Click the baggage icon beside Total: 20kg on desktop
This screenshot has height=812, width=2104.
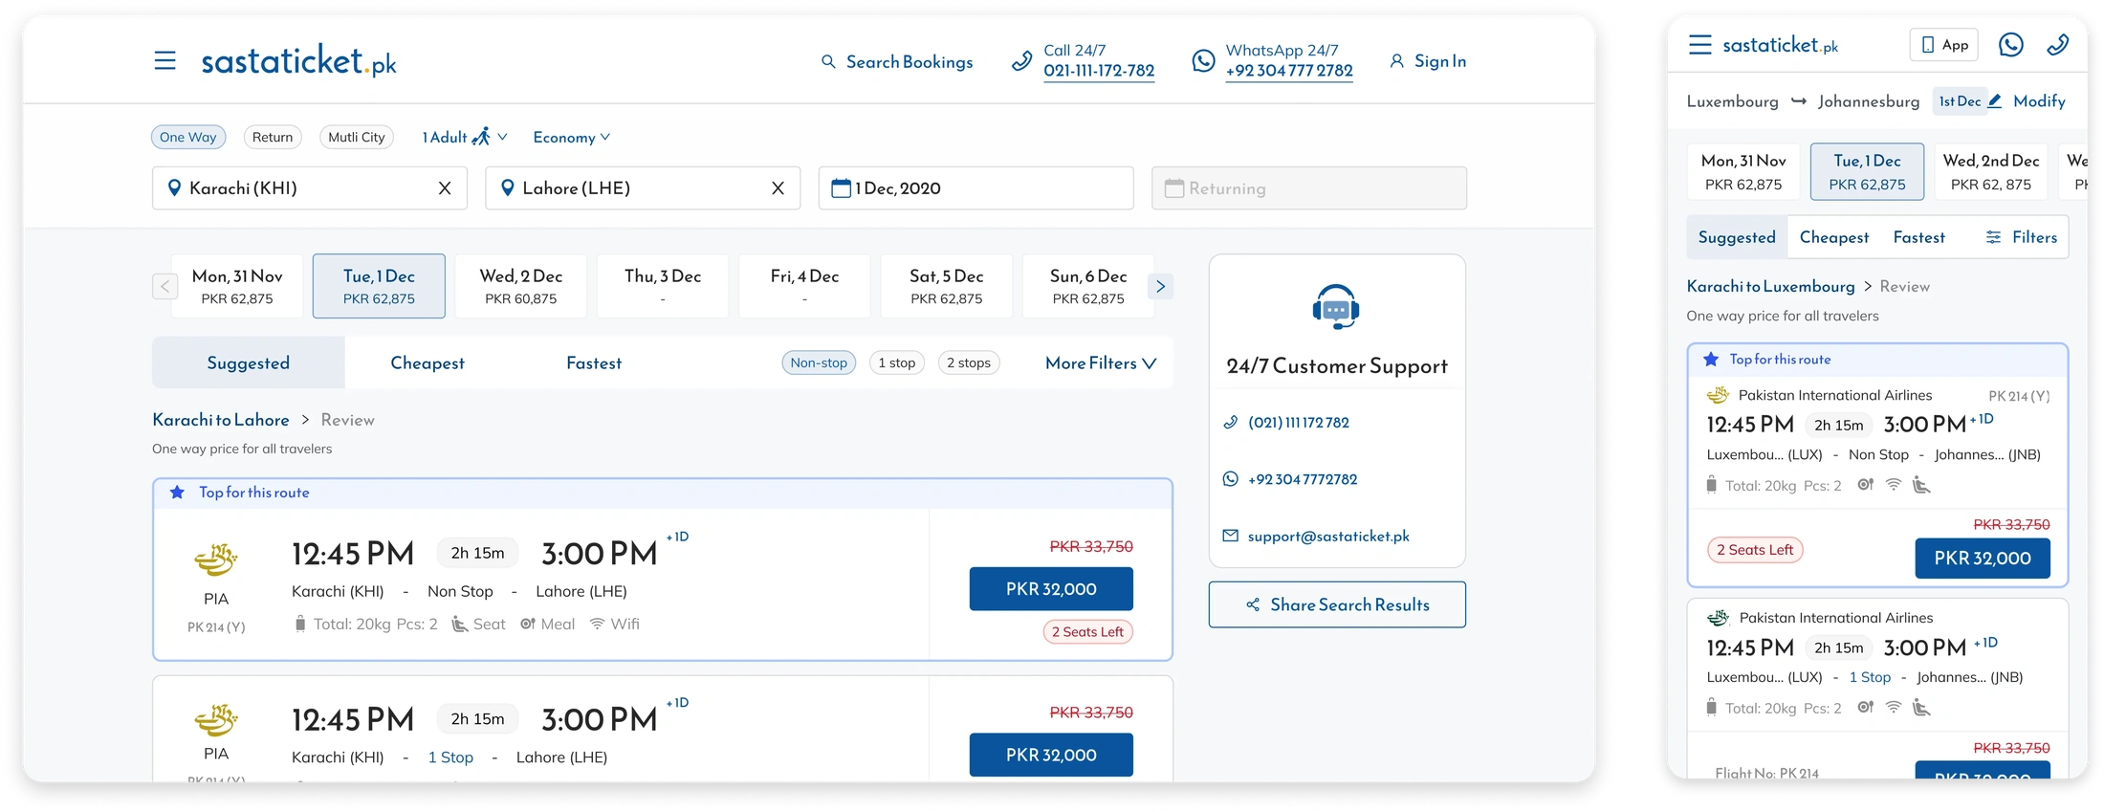[300, 625]
